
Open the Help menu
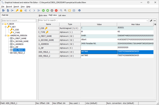[x=28, y=7]
